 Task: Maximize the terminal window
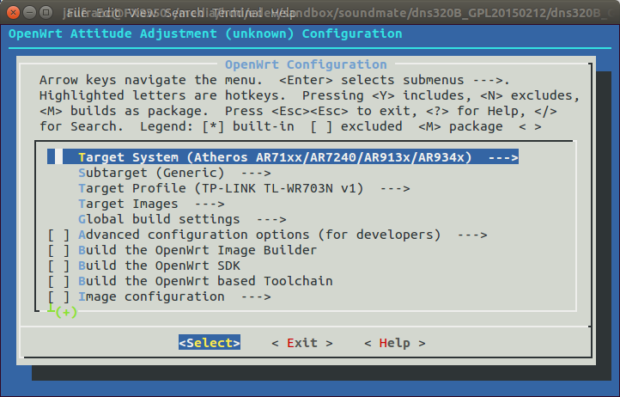click(x=46, y=13)
